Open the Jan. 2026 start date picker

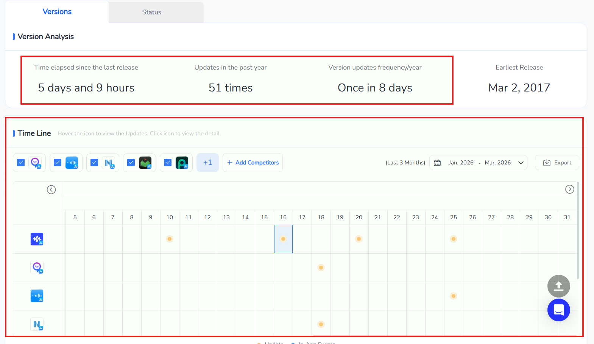(461, 163)
